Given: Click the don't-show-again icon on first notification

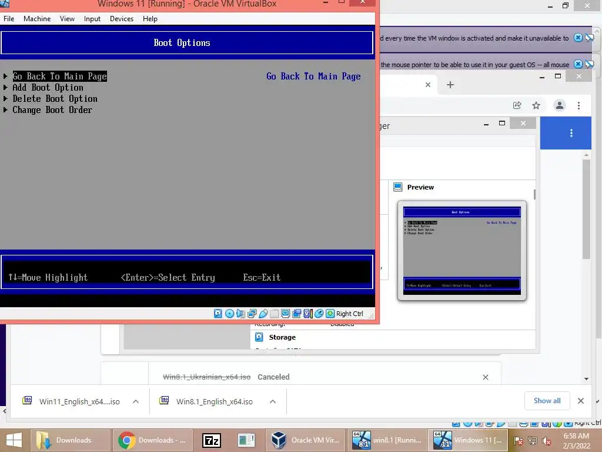Looking at the screenshot, I should click(x=589, y=38).
